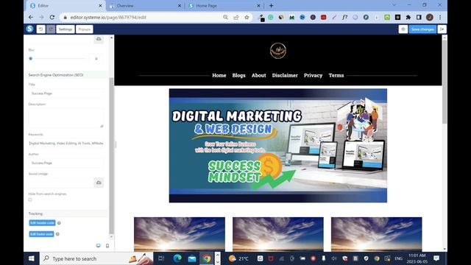
Task: Click into the SEO Description textarea
Action: [x=66, y=118]
